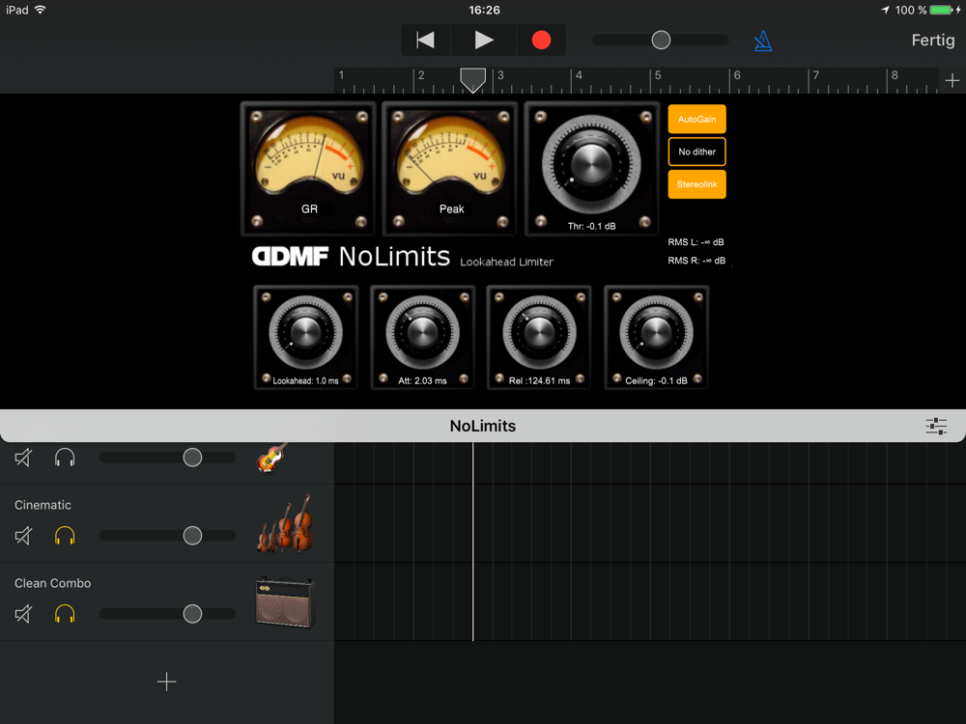Start recording with the red record button
This screenshot has height=724, width=966.
(x=541, y=40)
